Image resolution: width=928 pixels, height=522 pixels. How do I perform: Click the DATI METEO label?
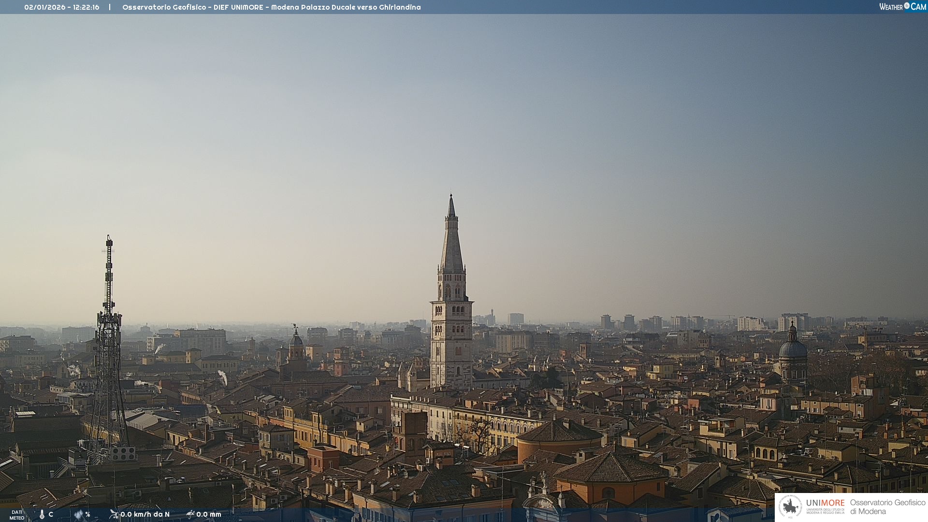tap(17, 515)
